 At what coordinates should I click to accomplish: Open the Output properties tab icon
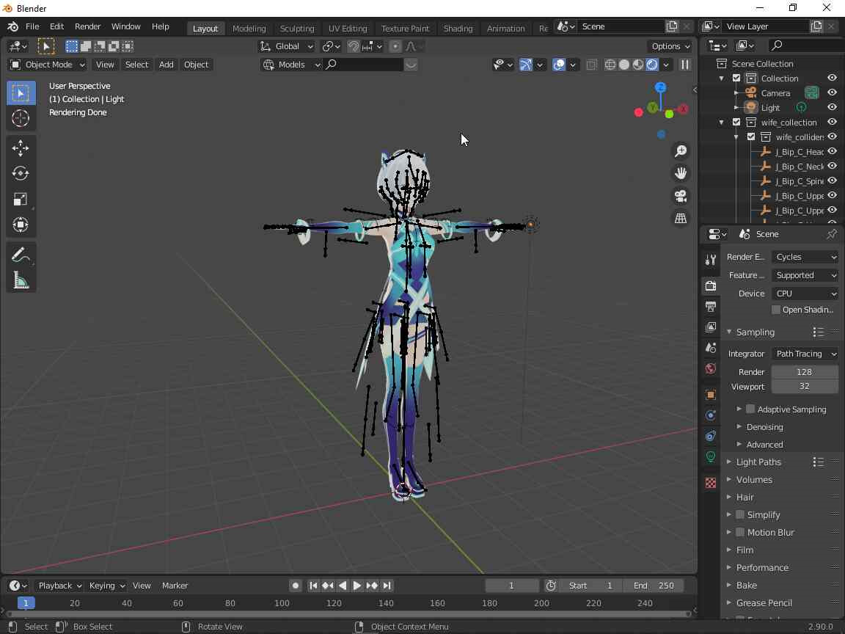coord(711,306)
